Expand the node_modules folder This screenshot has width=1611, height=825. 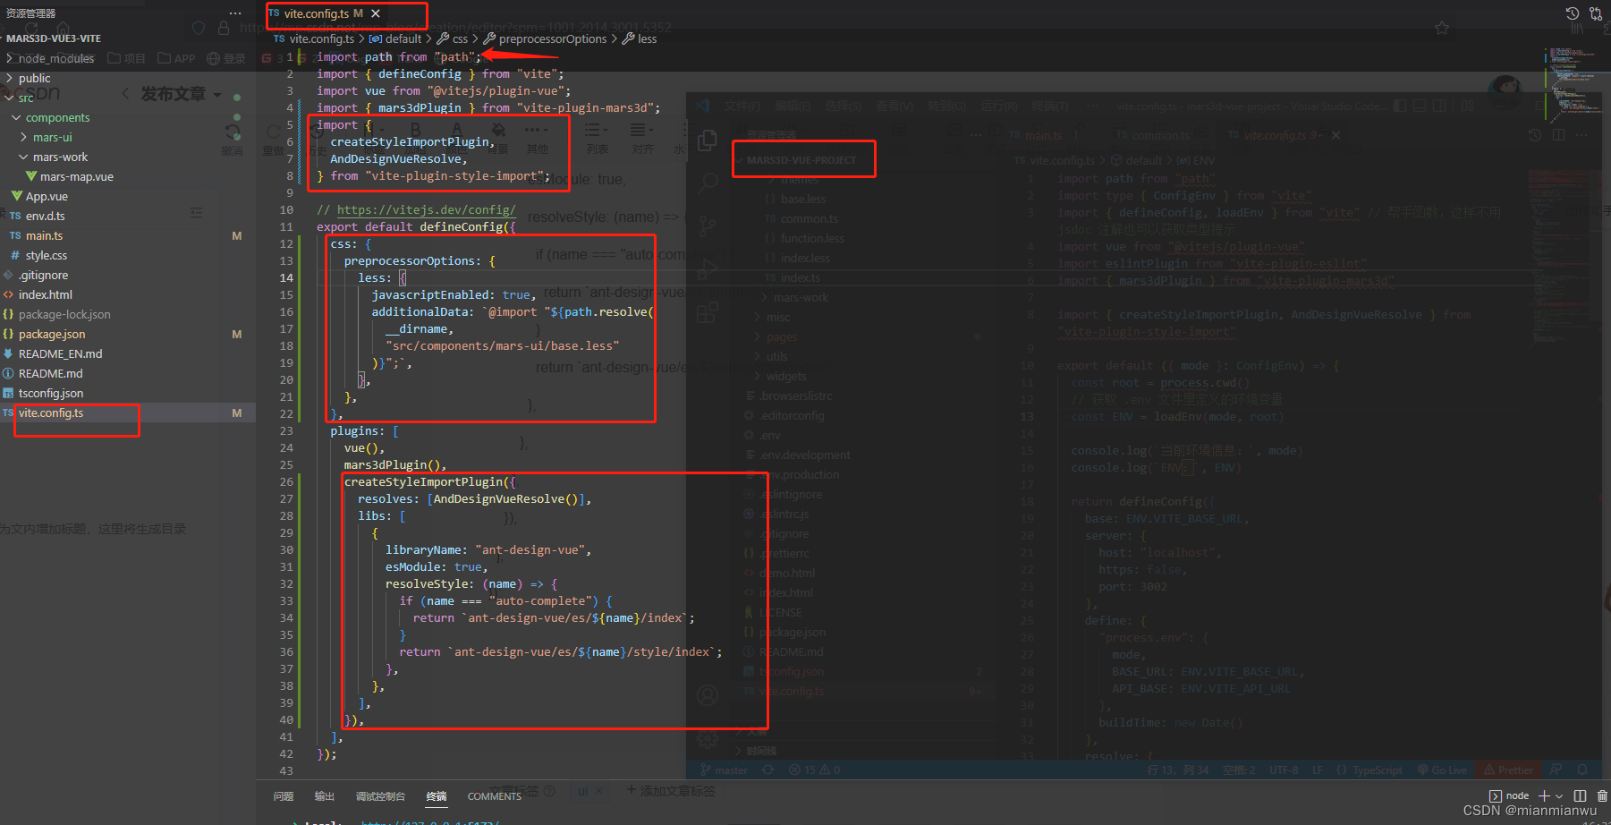[x=55, y=58]
